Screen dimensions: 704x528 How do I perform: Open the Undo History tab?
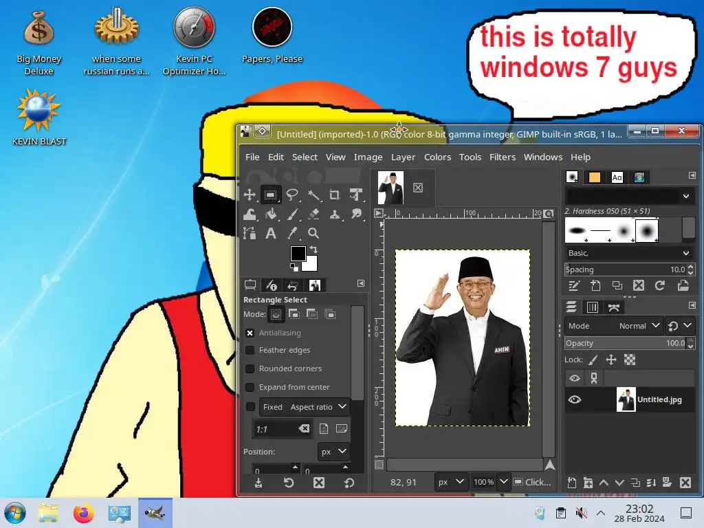(293, 285)
